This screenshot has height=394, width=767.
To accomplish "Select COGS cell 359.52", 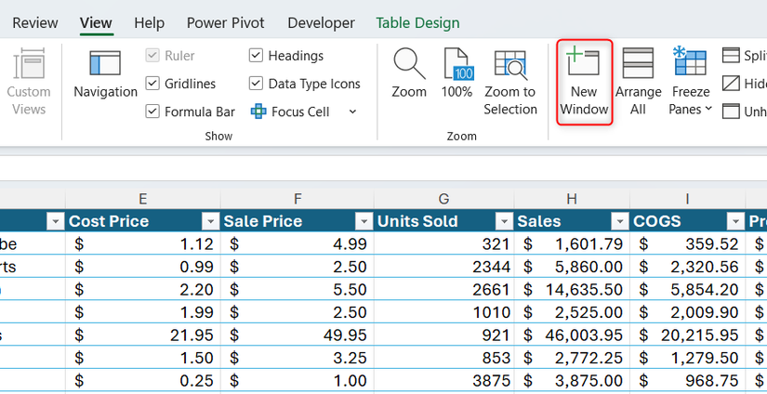I will [687, 244].
